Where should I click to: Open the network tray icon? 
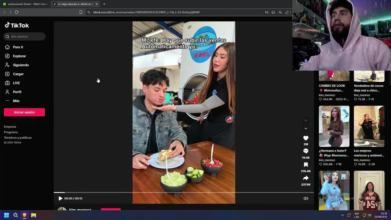coord(364,215)
